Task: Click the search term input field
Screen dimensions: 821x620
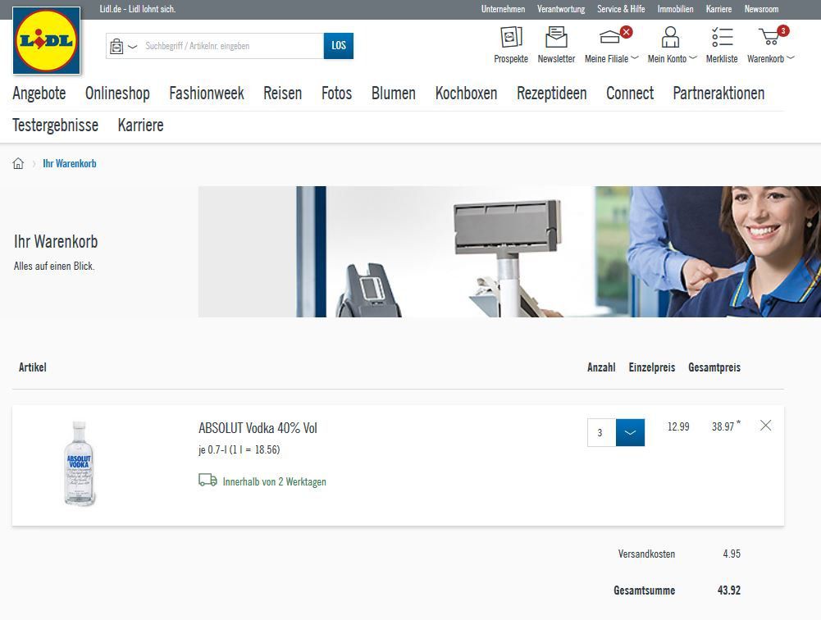Action: pyautogui.click(x=233, y=46)
